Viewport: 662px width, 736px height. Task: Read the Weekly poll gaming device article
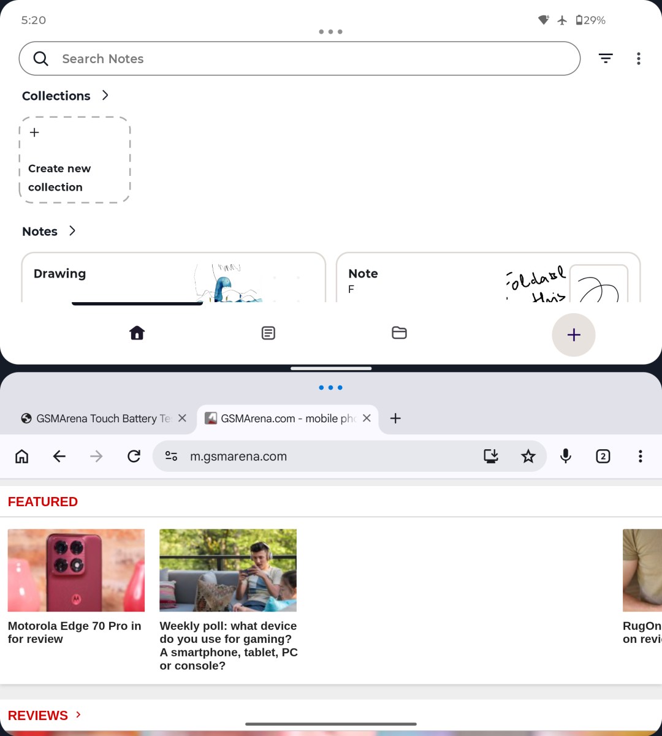(x=229, y=645)
